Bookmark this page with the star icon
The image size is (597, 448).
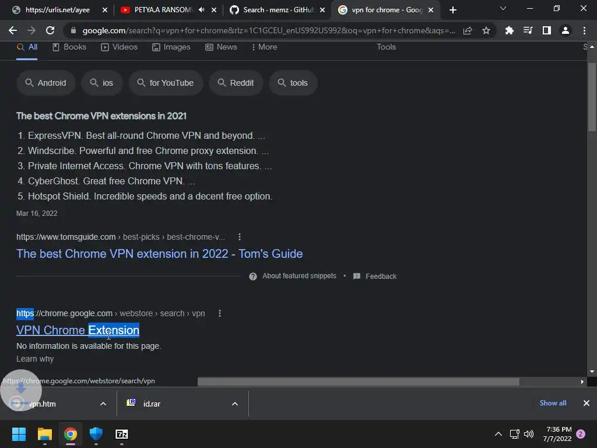[486, 30]
